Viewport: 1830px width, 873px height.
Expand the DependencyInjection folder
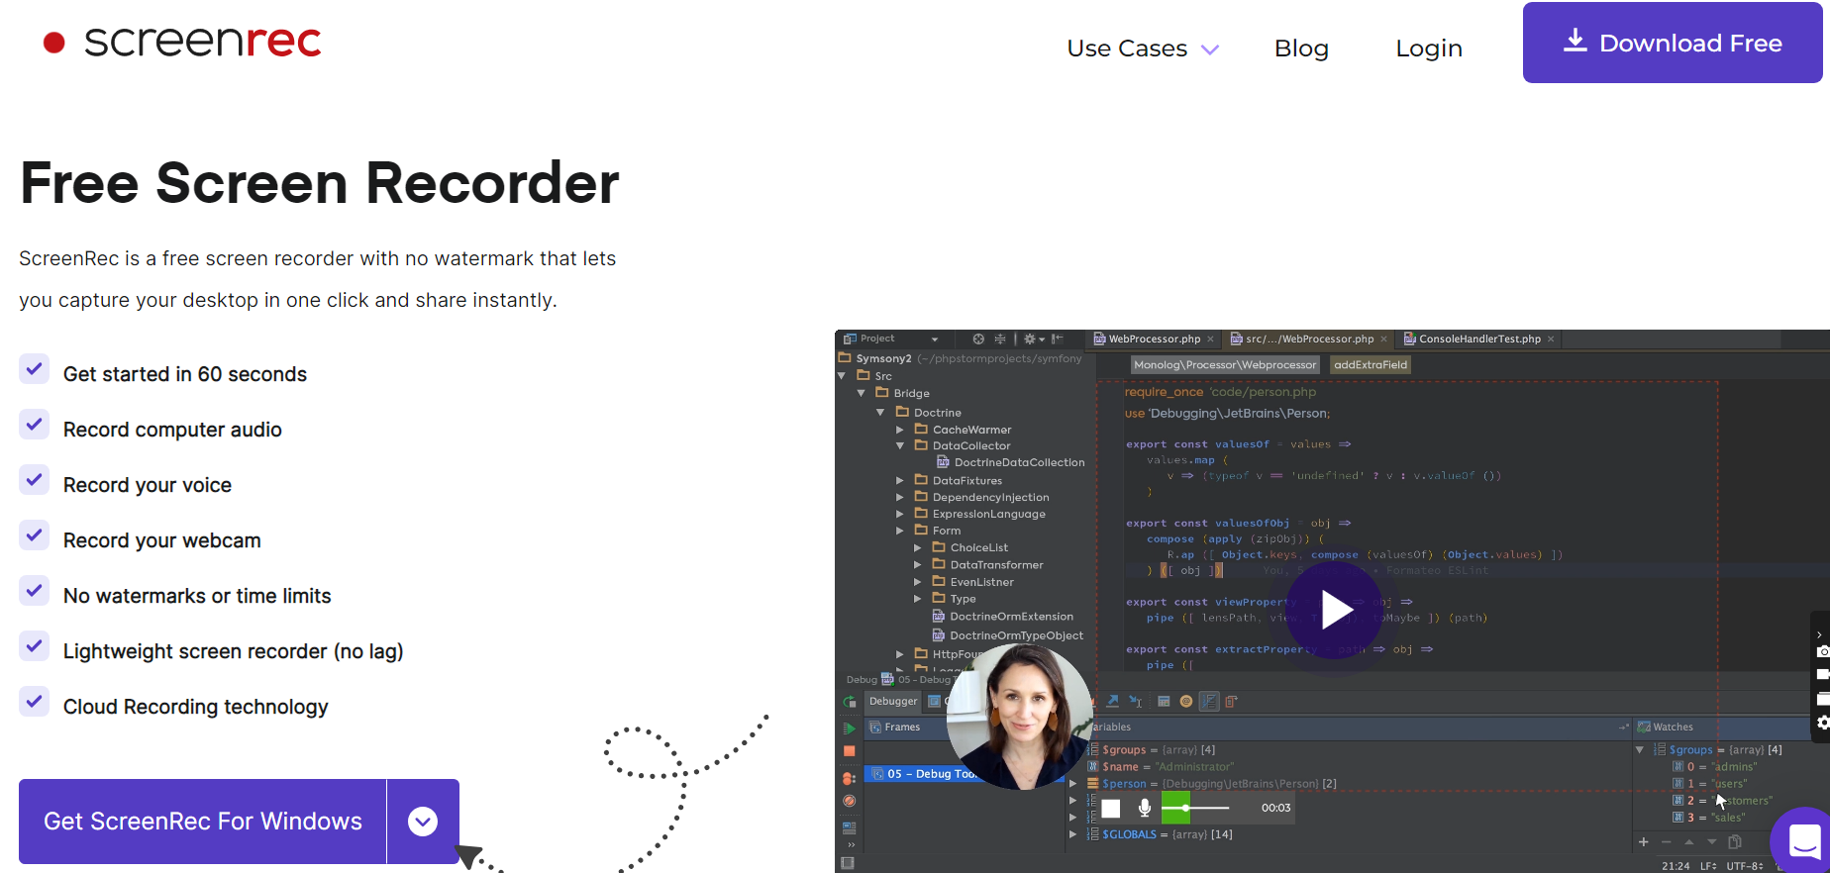pyautogui.click(x=900, y=498)
